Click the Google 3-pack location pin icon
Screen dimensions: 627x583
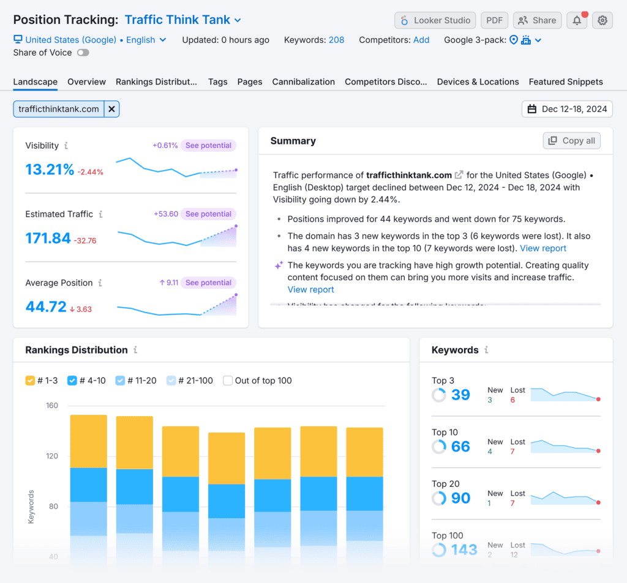click(513, 40)
